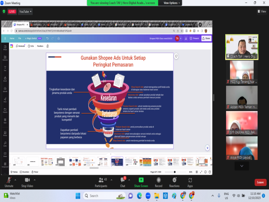This screenshot has width=269, height=202.
Task: Open Zoom Apps
Action: (190, 180)
